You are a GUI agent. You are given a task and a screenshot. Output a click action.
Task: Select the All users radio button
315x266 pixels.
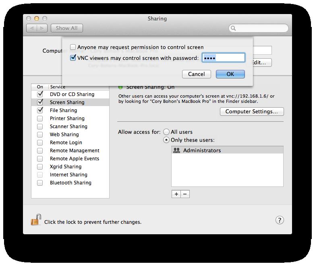[166, 132]
